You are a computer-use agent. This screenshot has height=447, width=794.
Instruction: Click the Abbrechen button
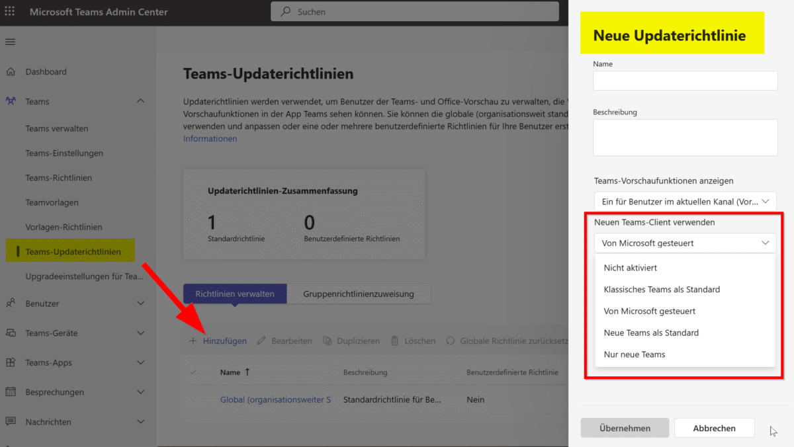714,428
